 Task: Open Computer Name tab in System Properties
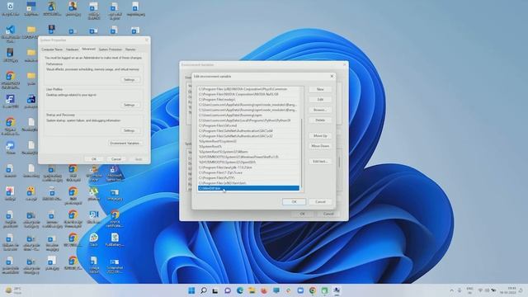coord(52,49)
